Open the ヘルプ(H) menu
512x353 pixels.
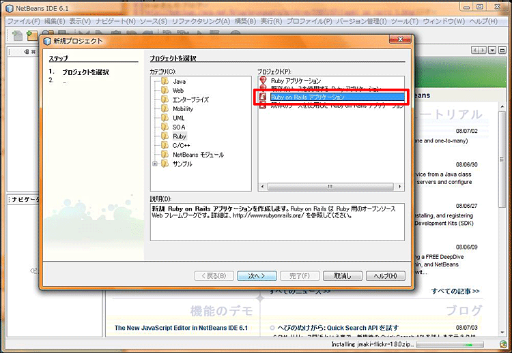click(x=483, y=22)
